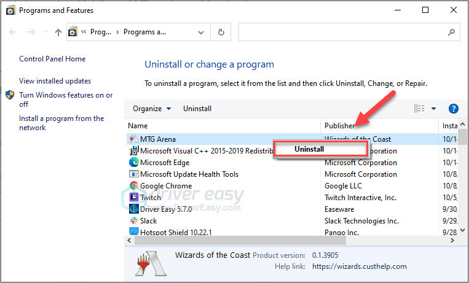Go forward with the forward arrow

pos(31,32)
